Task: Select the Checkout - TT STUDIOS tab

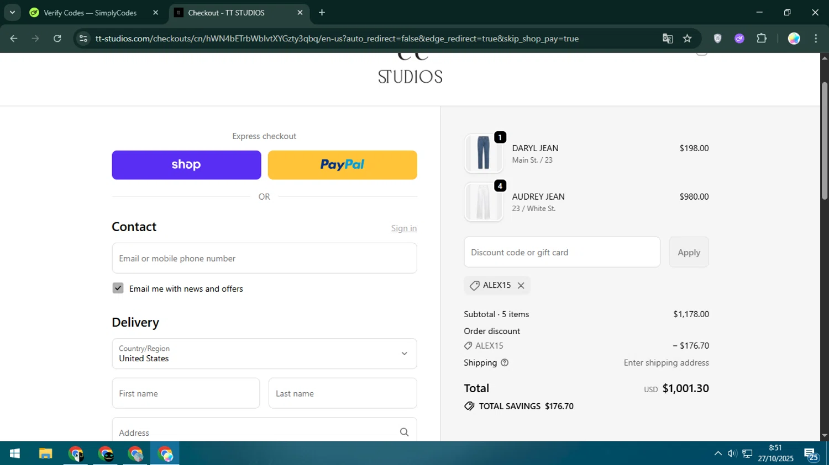Action: tap(226, 13)
